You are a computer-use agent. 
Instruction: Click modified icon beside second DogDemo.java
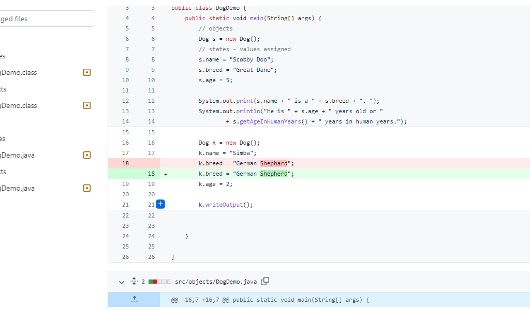click(x=87, y=188)
